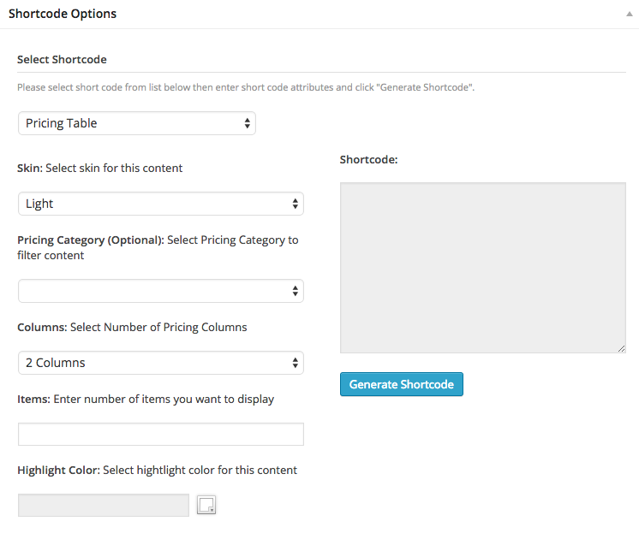
Task: Open the Pricing Table shortcode dropdown
Action: (137, 123)
